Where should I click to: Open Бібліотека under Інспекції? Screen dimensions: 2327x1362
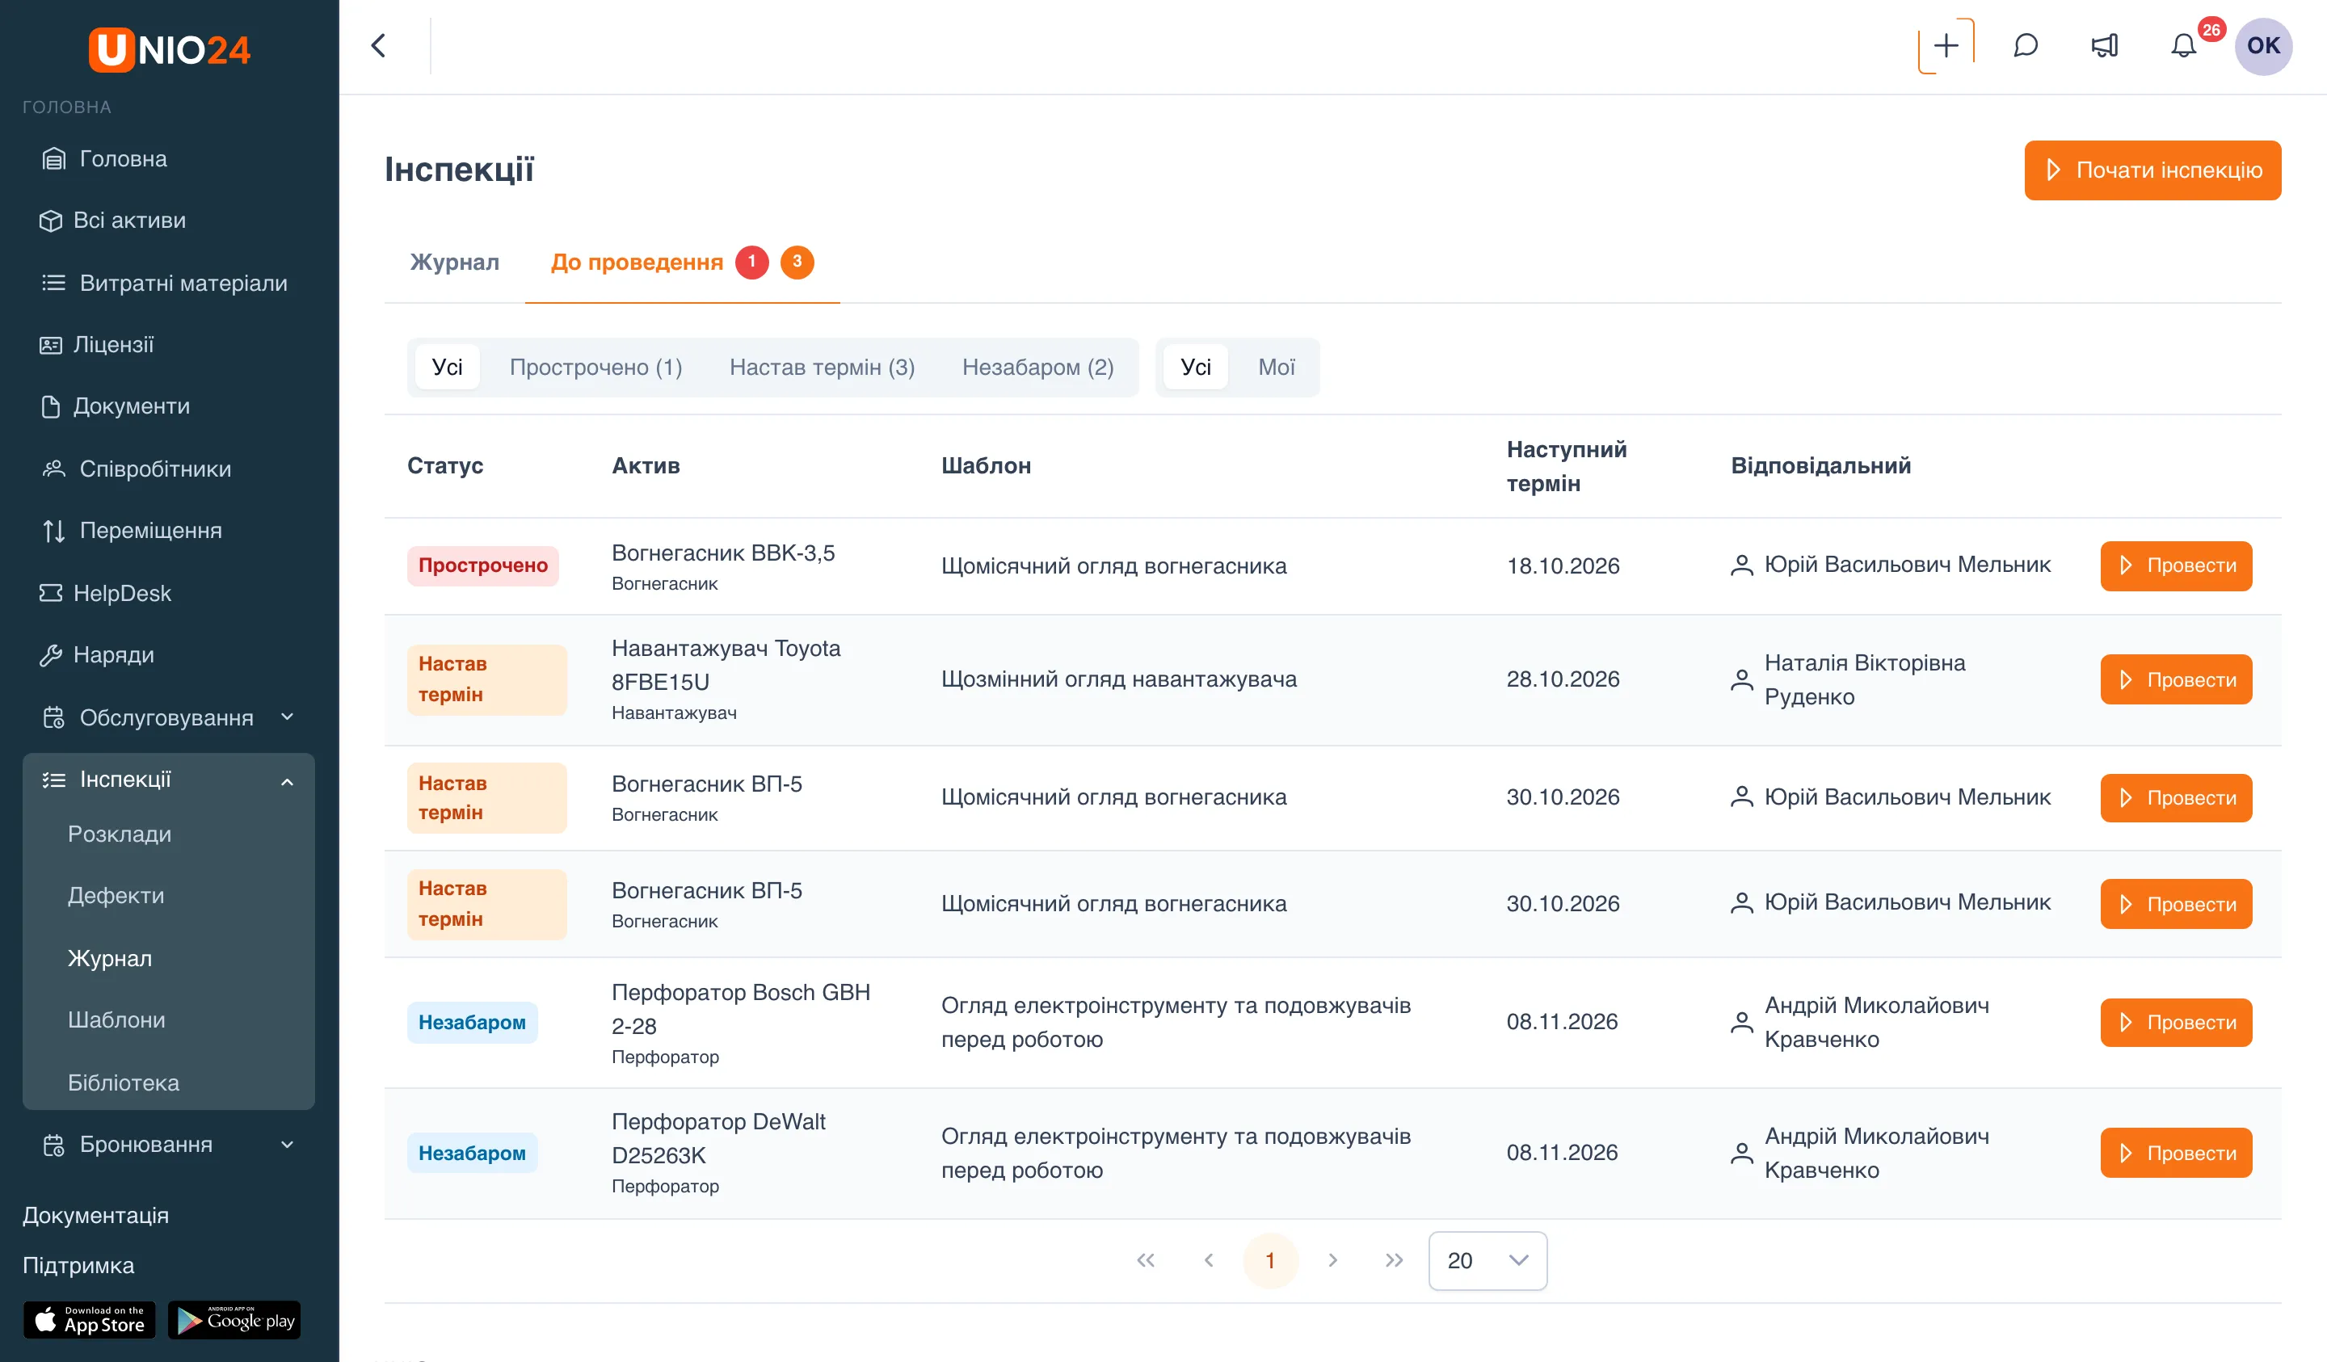tap(123, 1082)
